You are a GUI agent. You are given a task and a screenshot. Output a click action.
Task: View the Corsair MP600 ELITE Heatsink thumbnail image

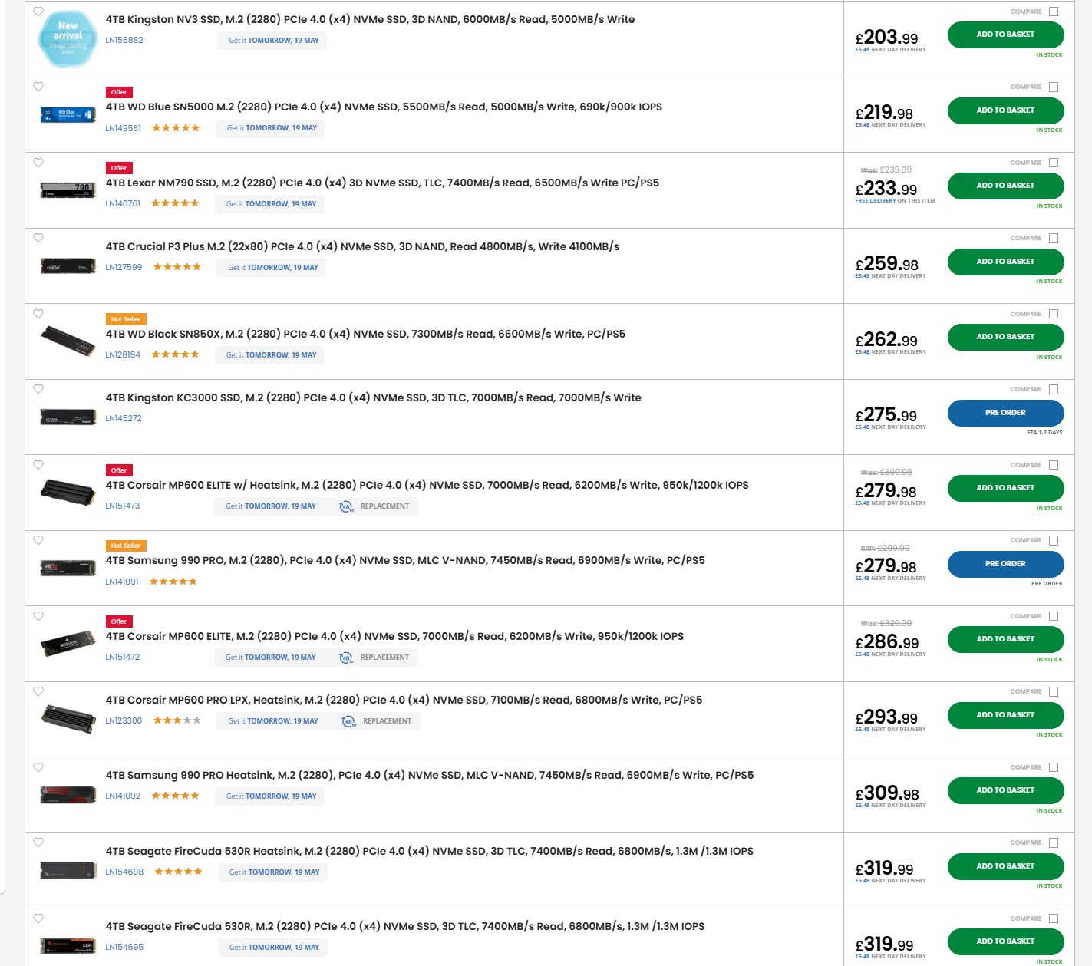pyautogui.click(x=68, y=490)
